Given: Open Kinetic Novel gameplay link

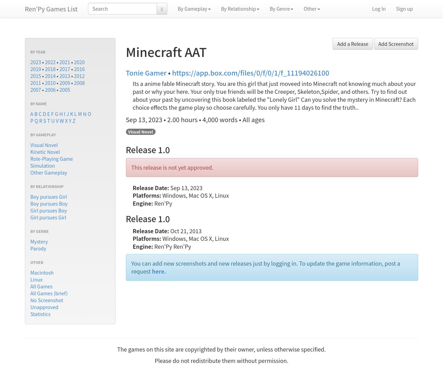Looking at the screenshot, I should tap(45, 152).
